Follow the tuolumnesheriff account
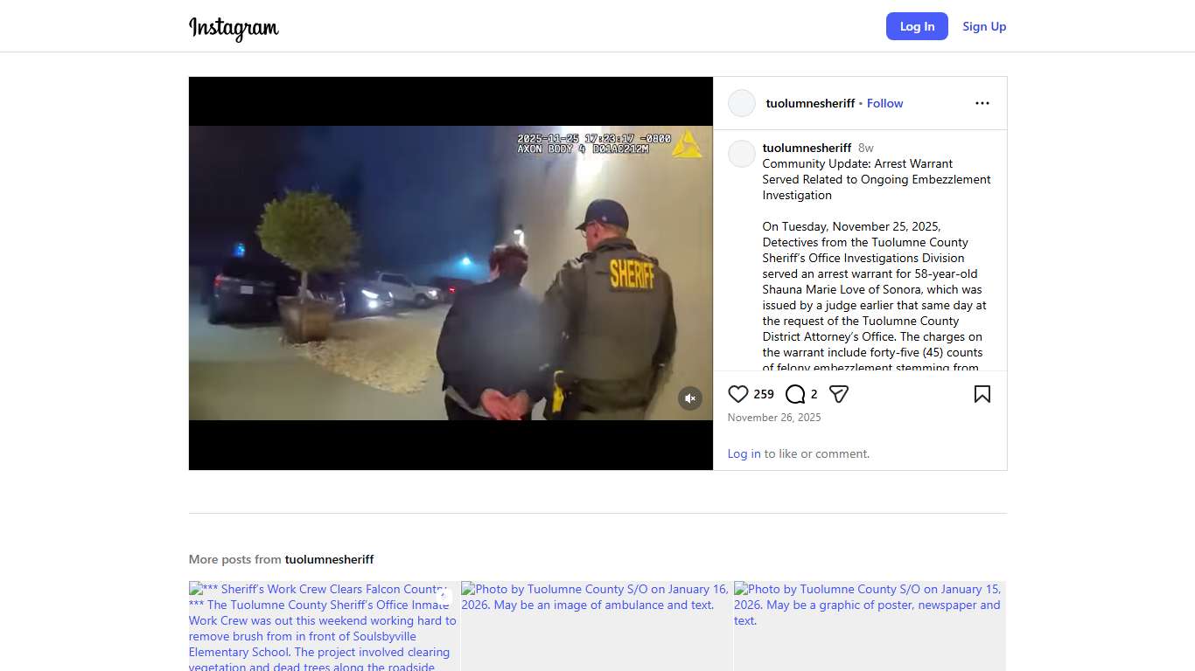 point(884,103)
